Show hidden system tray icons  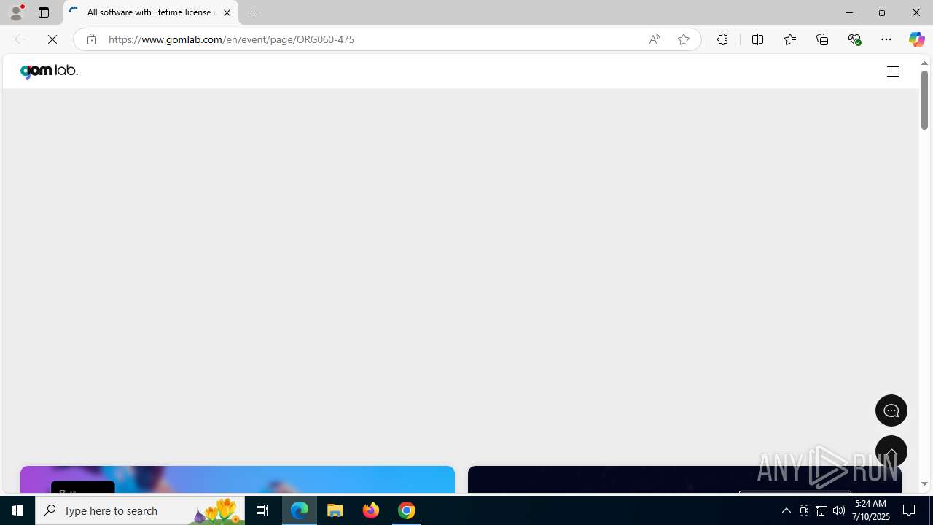(786, 510)
